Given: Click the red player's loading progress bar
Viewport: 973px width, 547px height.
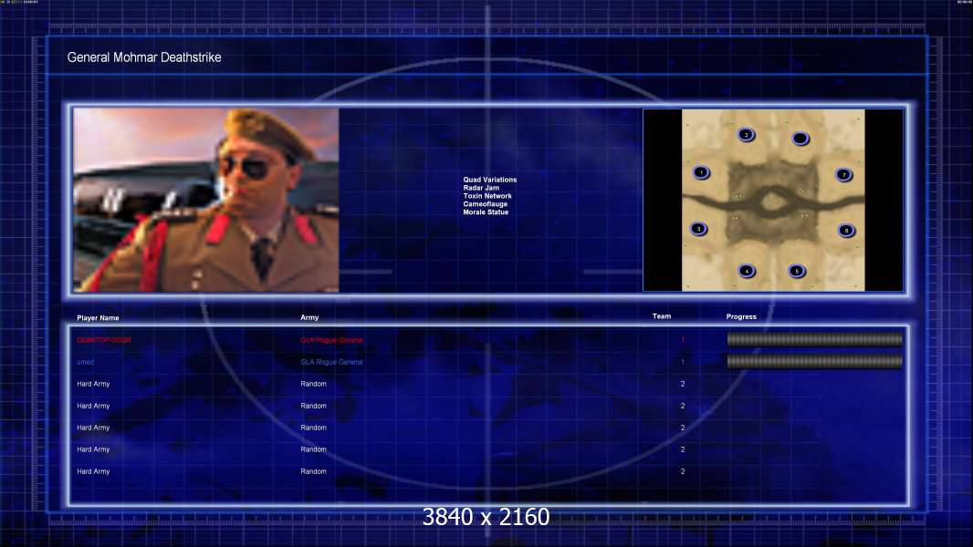Looking at the screenshot, I should click(815, 339).
